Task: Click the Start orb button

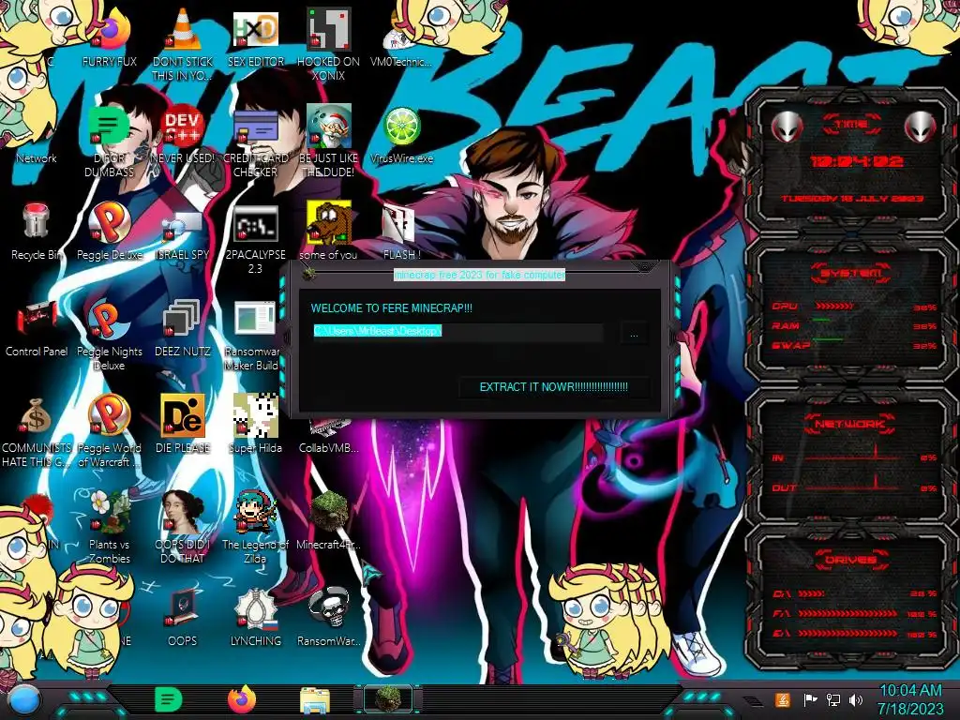Action: (24, 700)
